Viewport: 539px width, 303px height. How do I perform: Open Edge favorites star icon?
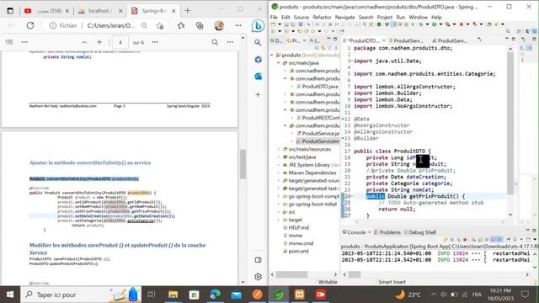point(181,25)
